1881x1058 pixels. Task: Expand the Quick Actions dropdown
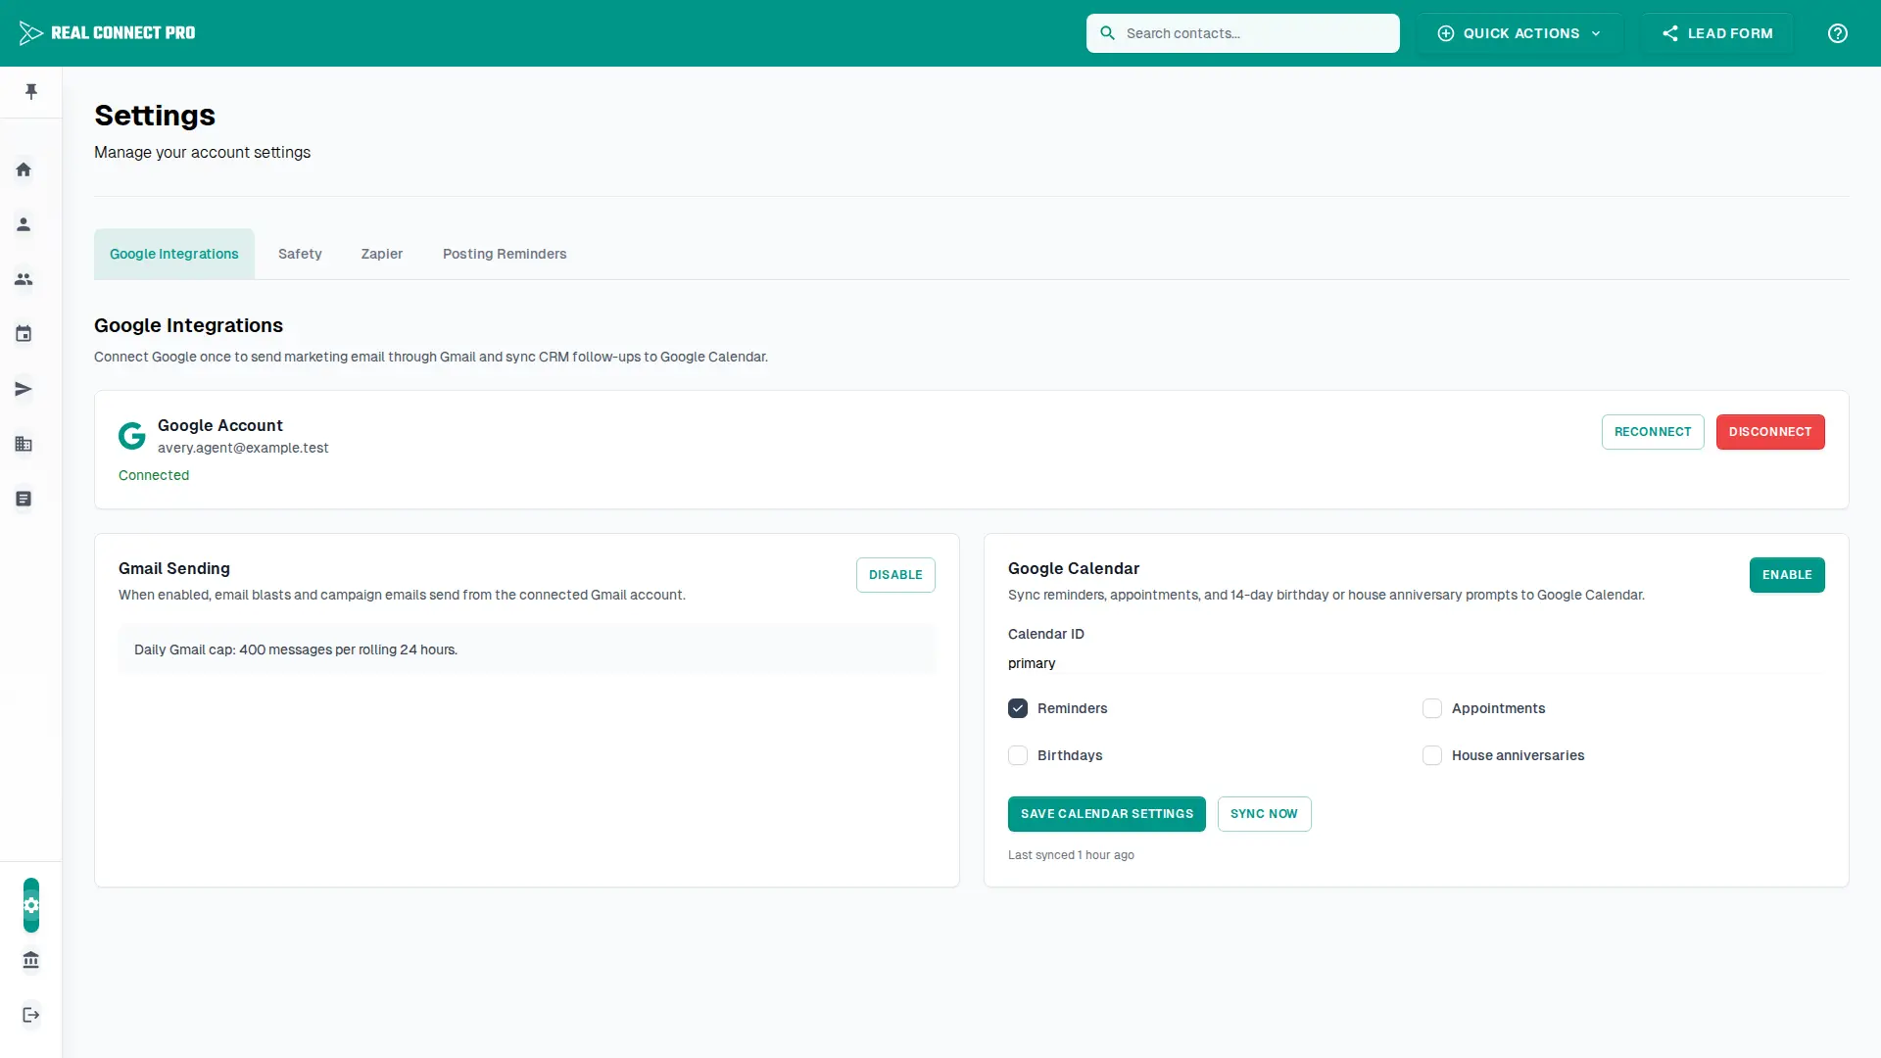pyautogui.click(x=1519, y=33)
